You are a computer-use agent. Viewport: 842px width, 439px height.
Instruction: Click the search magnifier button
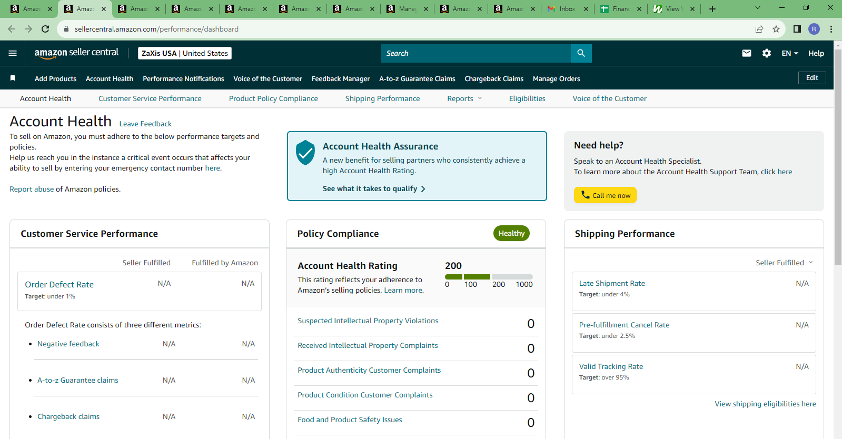581,53
